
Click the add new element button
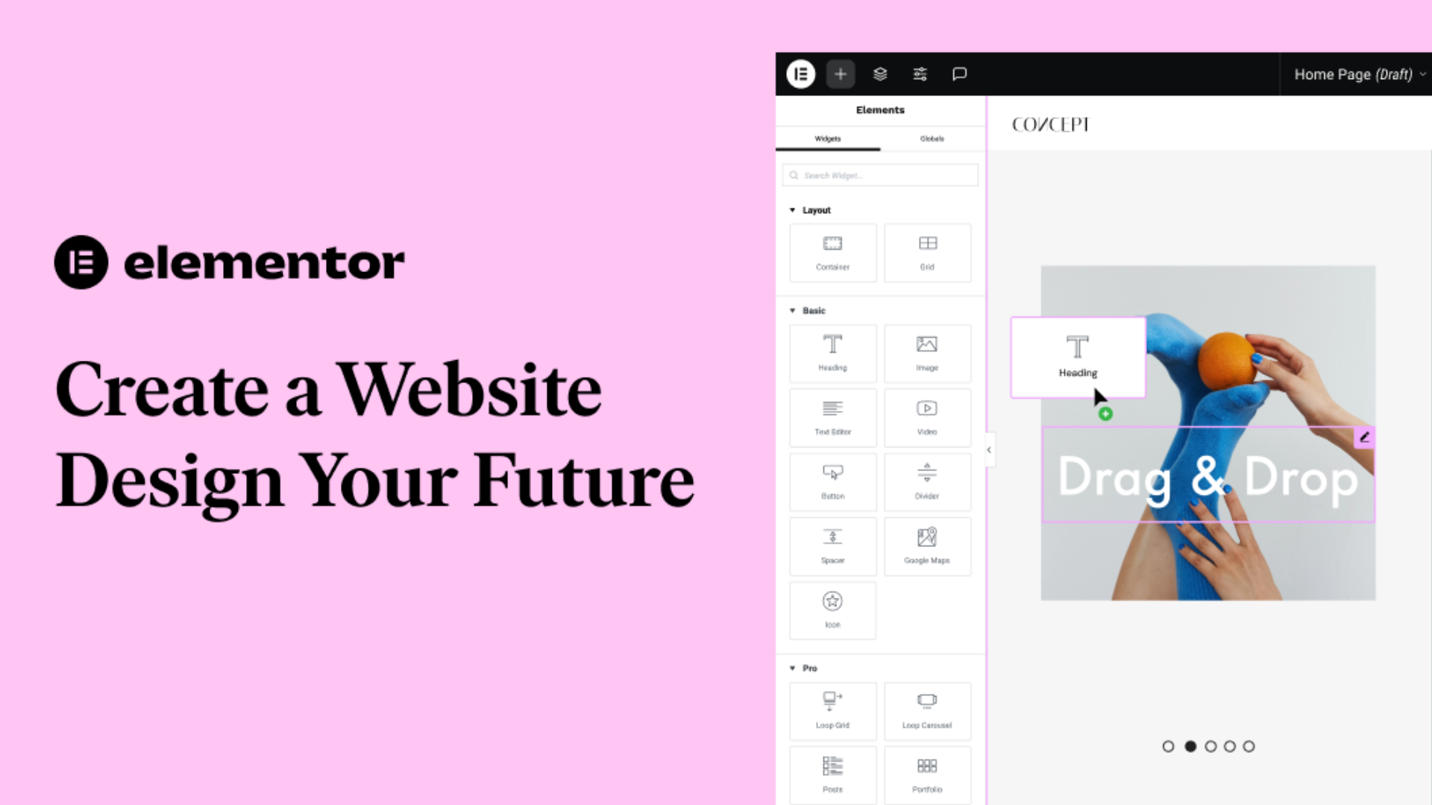click(841, 74)
